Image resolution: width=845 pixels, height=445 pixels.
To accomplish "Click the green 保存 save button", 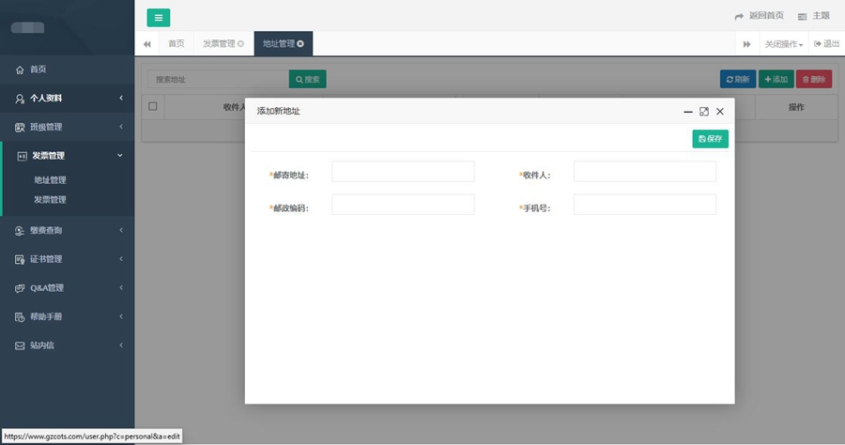I will [710, 138].
